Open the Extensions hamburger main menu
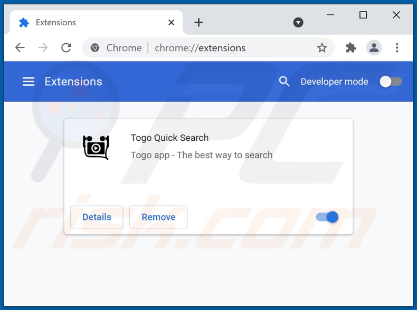 pos(29,82)
